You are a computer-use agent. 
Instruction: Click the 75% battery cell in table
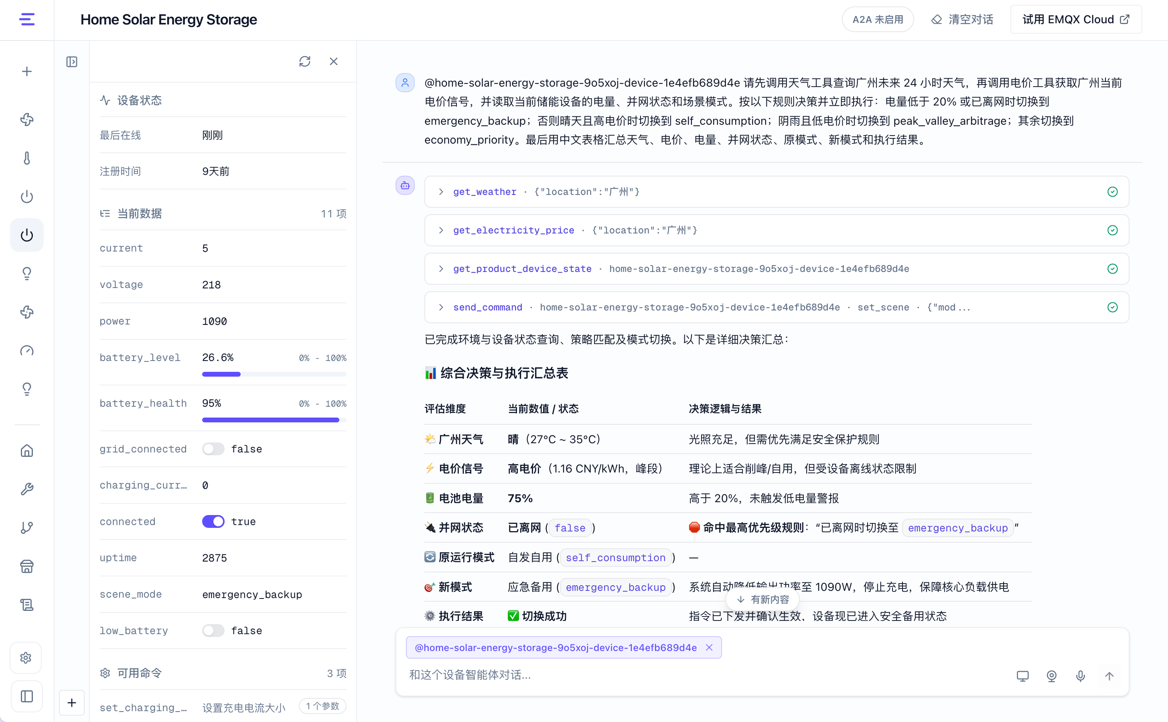[520, 498]
